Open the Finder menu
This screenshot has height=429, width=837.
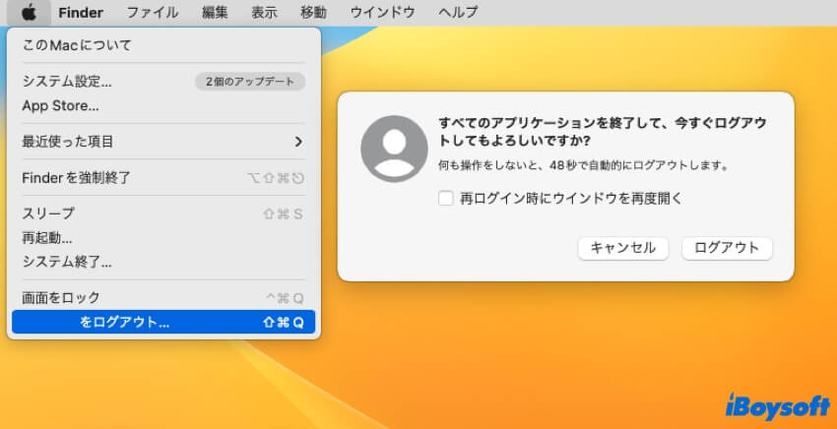pyautogui.click(x=81, y=12)
